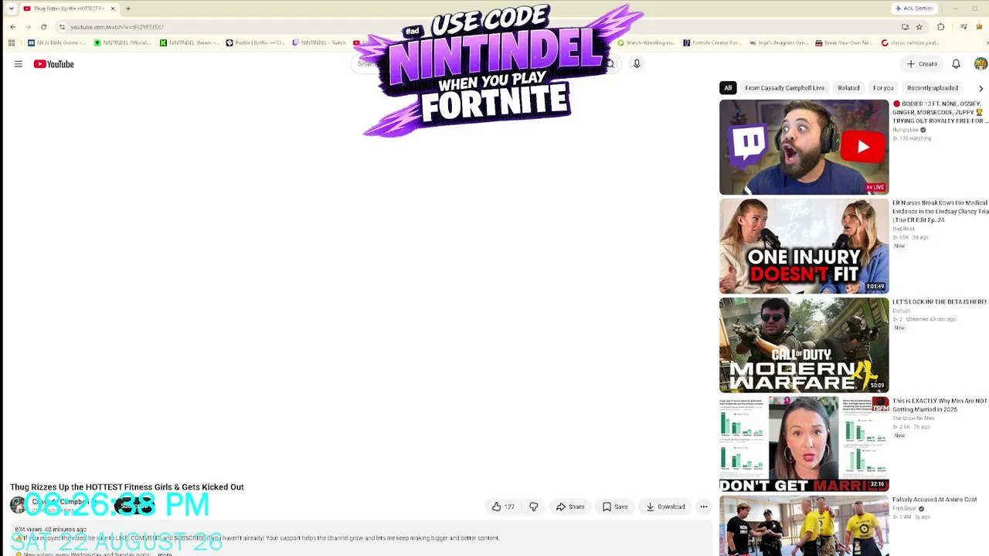This screenshot has width=989, height=556.
Task: Open 'One Injury Doesn't Fit' thumbnail
Action: pos(804,246)
